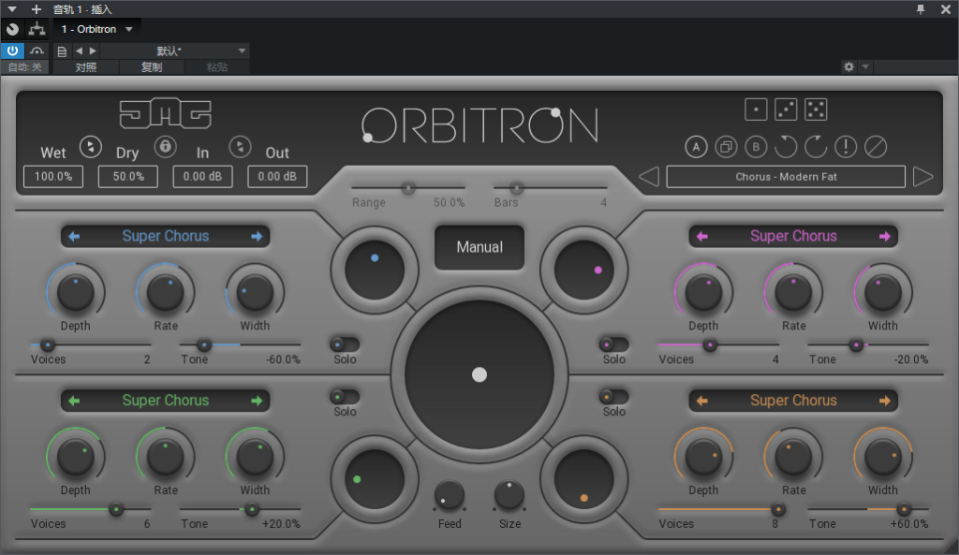Select previous effect with purple left arrow
Viewport: 959px width, 555px height.
[702, 236]
